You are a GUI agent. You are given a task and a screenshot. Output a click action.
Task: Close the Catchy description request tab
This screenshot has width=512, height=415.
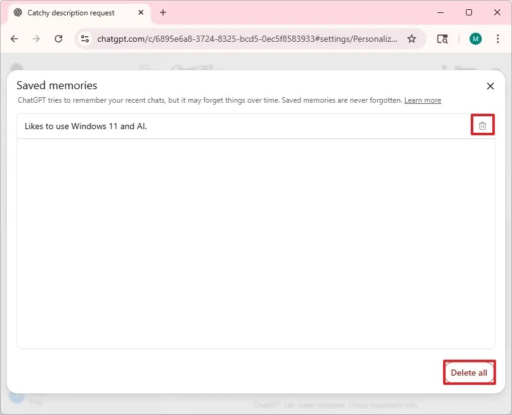coord(141,12)
